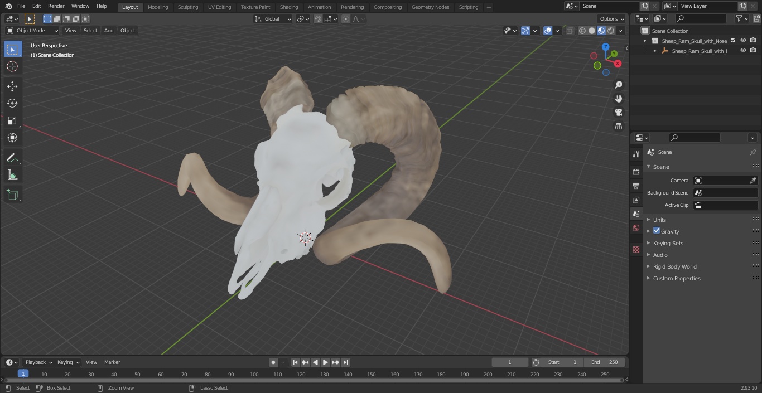This screenshot has width=762, height=393.
Task: Toggle the Gravity checkbox
Action: pos(657,231)
